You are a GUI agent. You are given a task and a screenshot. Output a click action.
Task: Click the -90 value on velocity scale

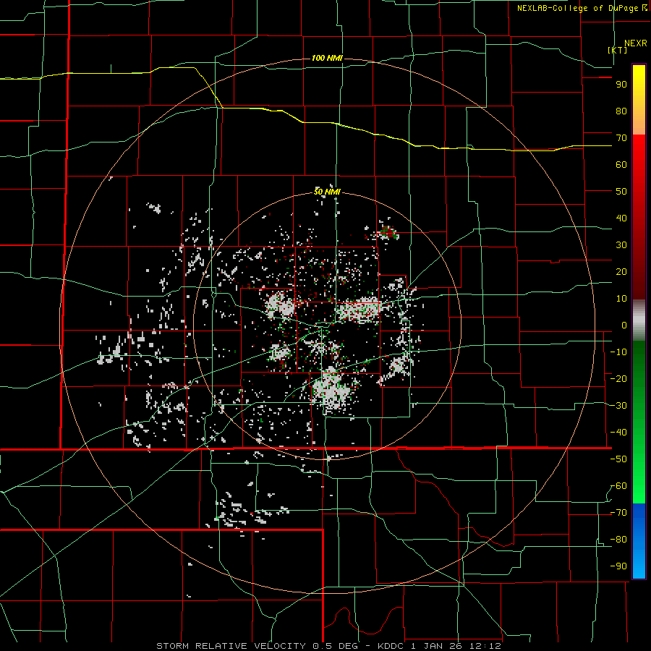tap(618, 566)
